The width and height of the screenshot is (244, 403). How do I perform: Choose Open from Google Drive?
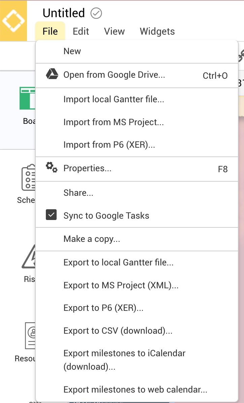(137, 75)
